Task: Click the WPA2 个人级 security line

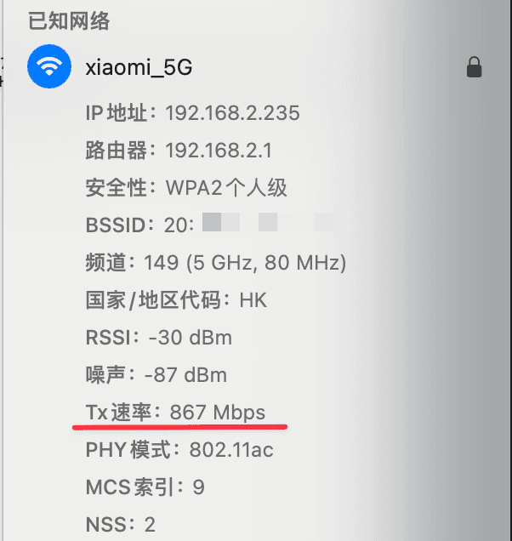Action: pyautogui.click(x=186, y=188)
